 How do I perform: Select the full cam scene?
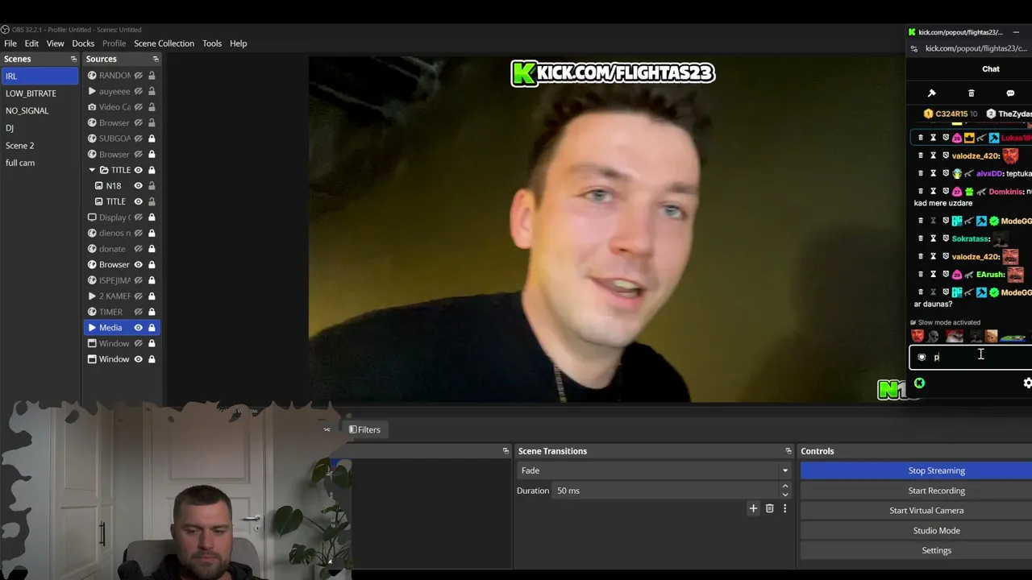click(40, 163)
